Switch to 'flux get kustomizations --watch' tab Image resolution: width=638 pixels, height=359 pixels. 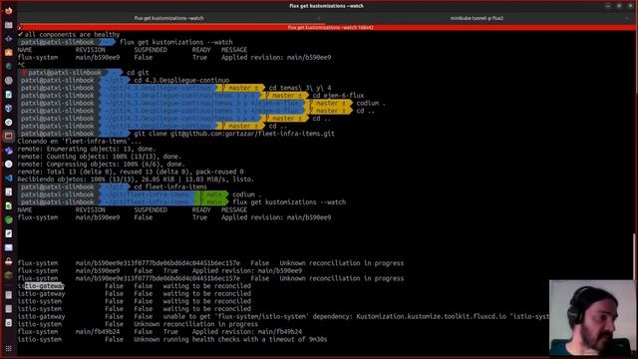pyautogui.click(x=168, y=18)
